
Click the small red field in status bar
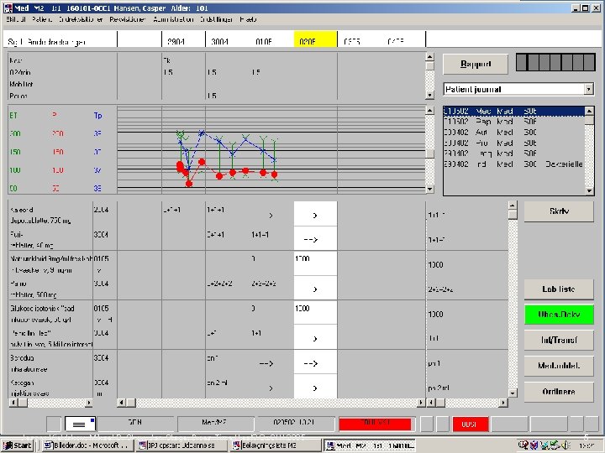pyautogui.click(x=471, y=424)
